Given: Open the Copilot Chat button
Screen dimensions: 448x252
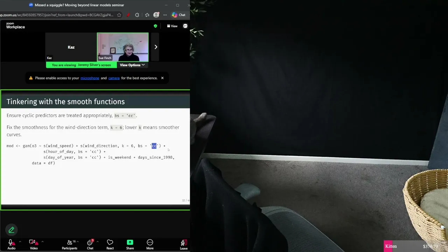Looking at the screenshot, I should [178, 15].
